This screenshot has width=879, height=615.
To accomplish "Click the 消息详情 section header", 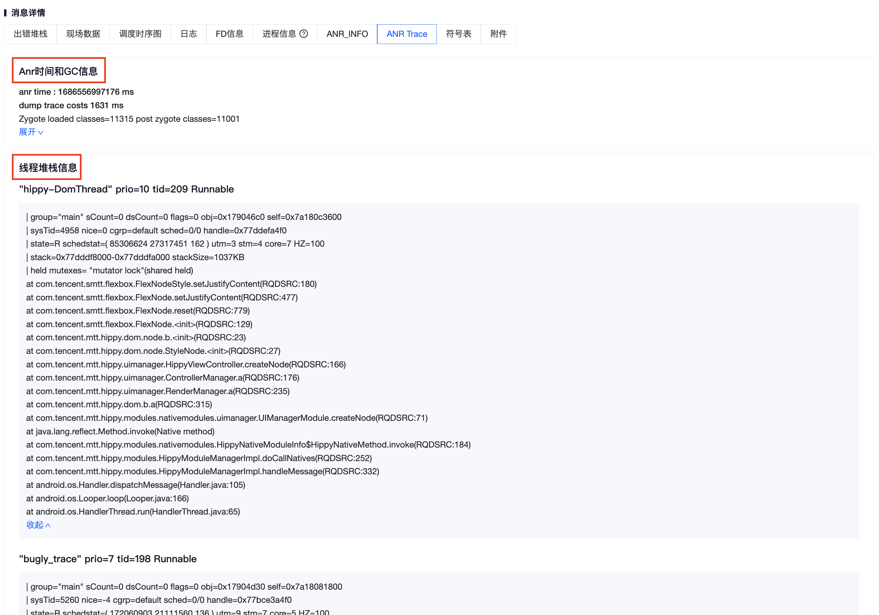I will pyautogui.click(x=28, y=13).
